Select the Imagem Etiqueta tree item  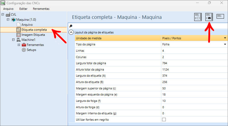pyautogui.click(x=33, y=35)
